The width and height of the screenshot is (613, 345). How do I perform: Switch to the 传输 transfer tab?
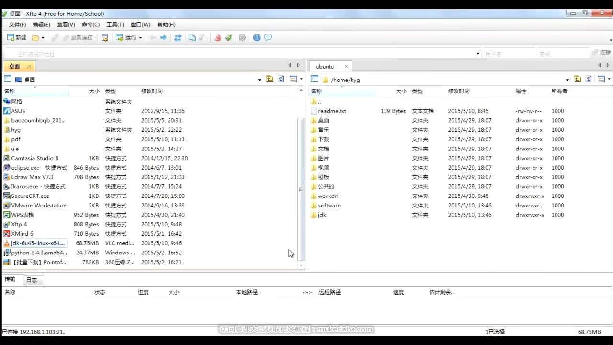click(10, 279)
